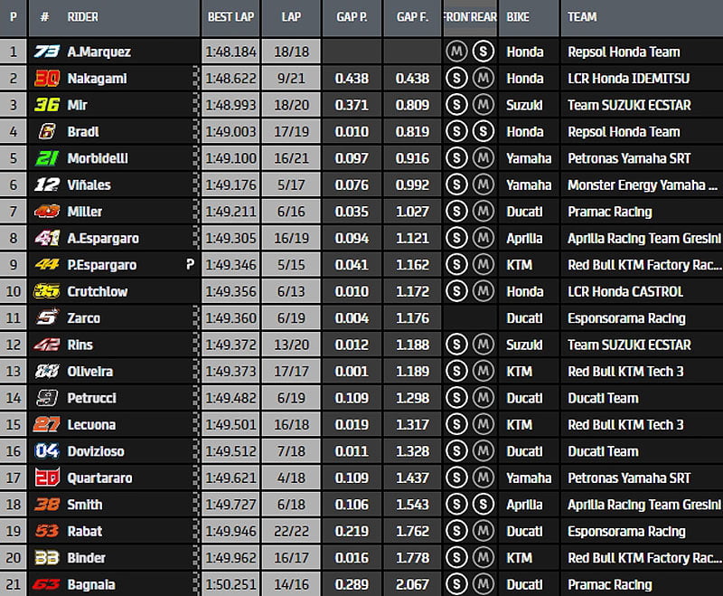Viewport: 723px width, 596px height.
Task: Select Mir's yellow number 36 icon
Action: click(46, 105)
